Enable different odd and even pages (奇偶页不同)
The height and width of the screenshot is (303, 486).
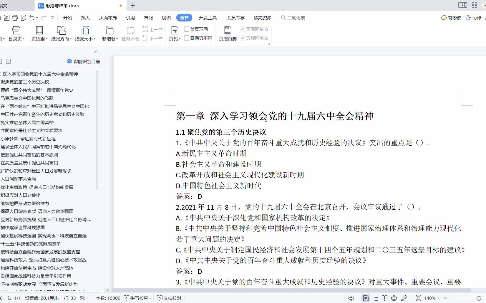198,38
